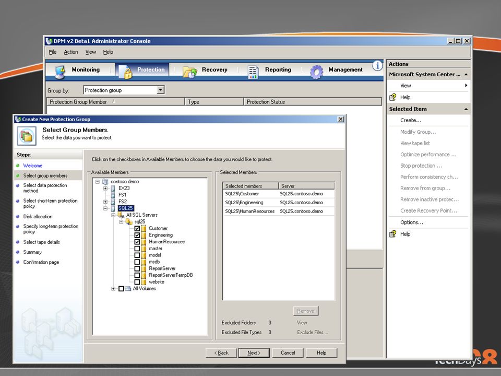The height and width of the screenshot is (376, 501).
Task: Select the msdb database icon
Action: pyautogui.click(x=144, y=262)
